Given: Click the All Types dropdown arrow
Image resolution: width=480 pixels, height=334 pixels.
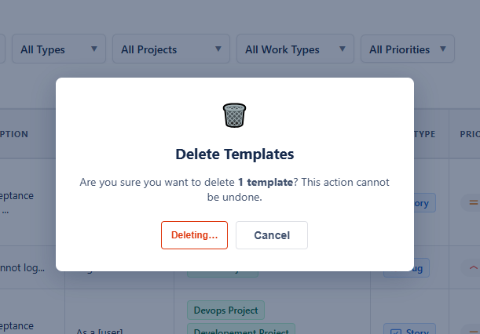Looking at the screenshot, I should 94,49.
